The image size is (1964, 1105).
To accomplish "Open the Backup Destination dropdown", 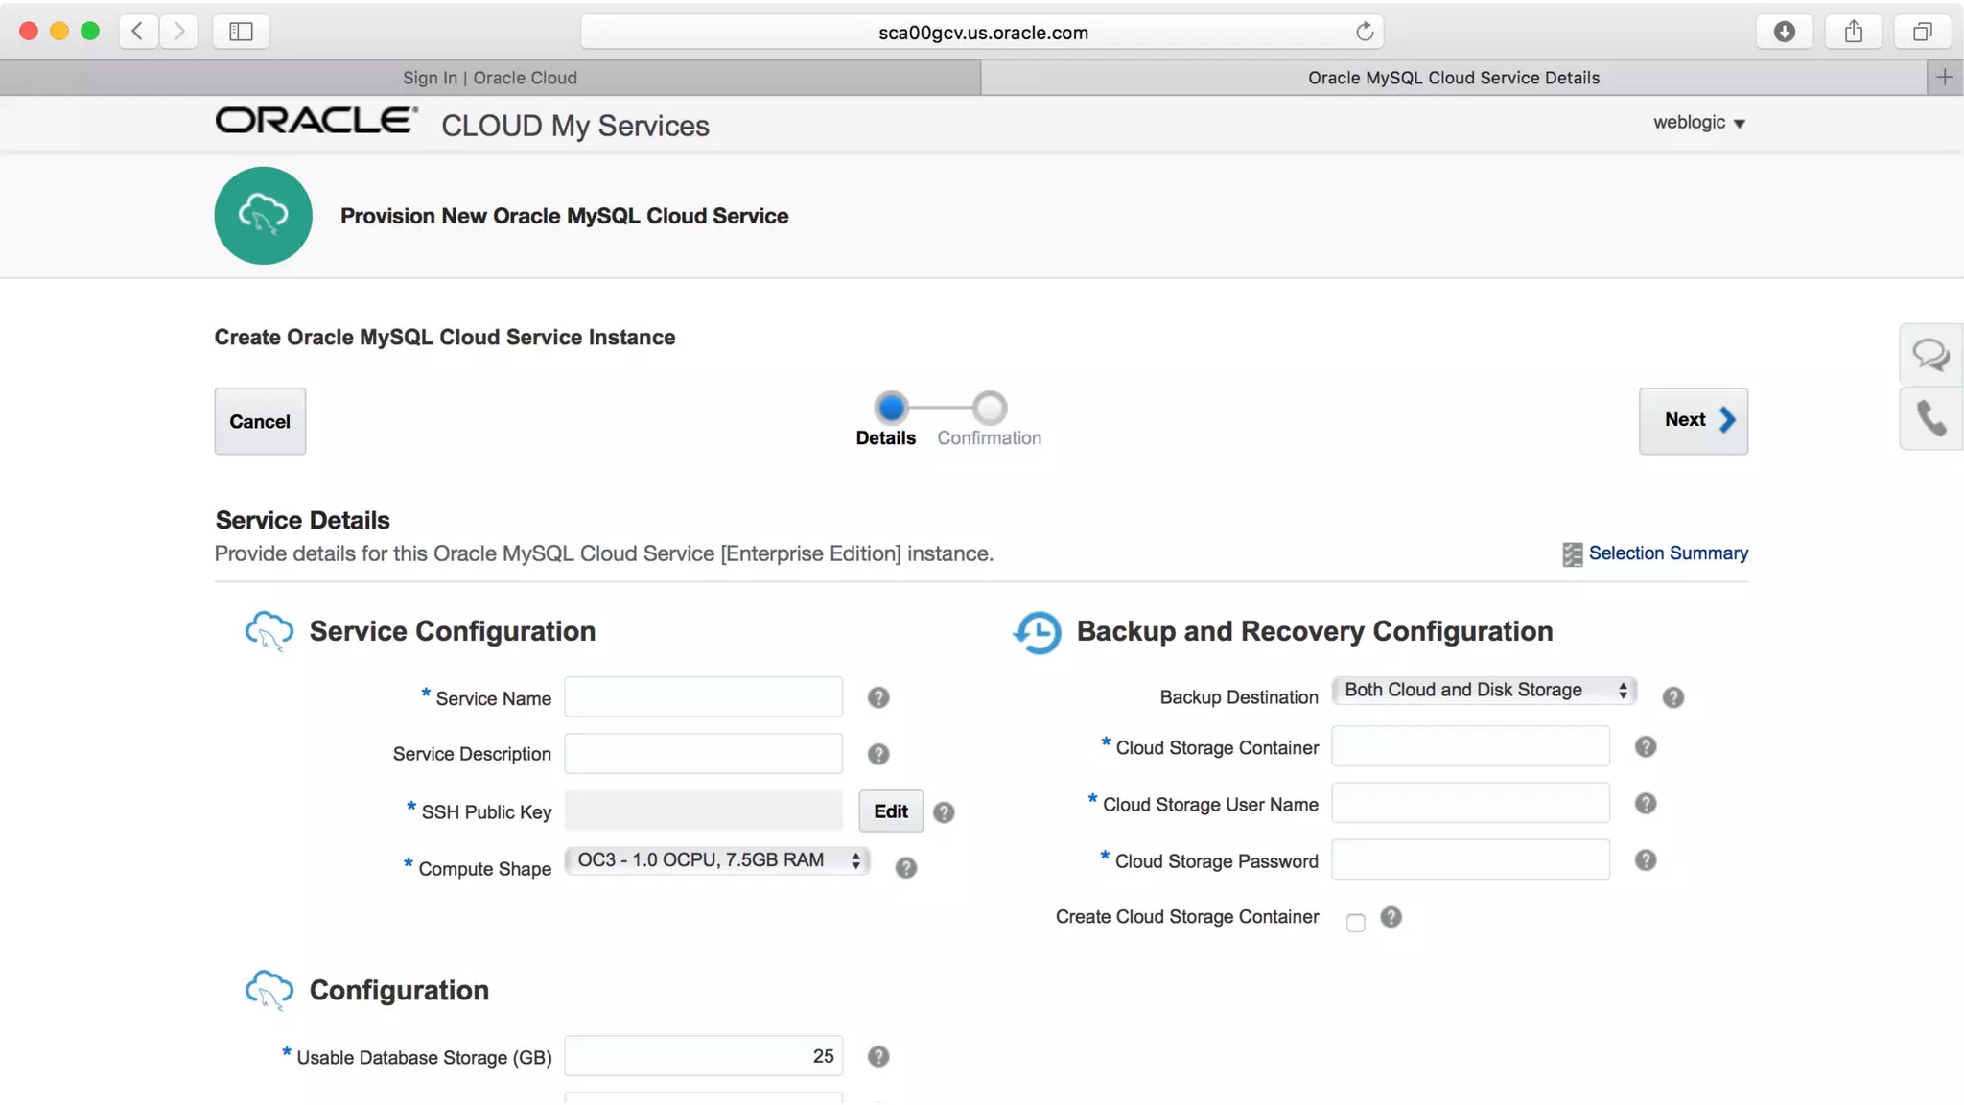I will [1484, 690].
